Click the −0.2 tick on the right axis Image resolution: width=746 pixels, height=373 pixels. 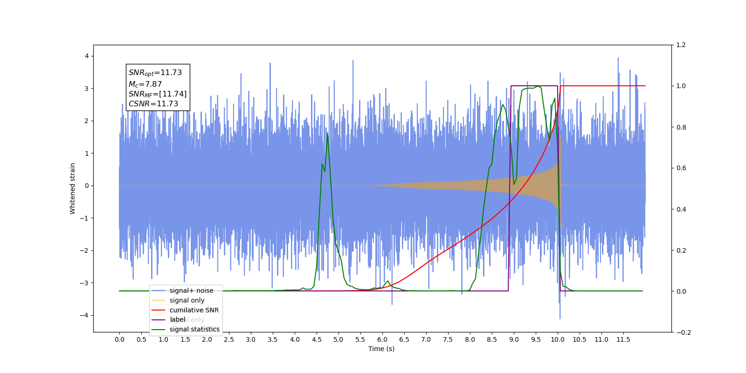[684, 332]
